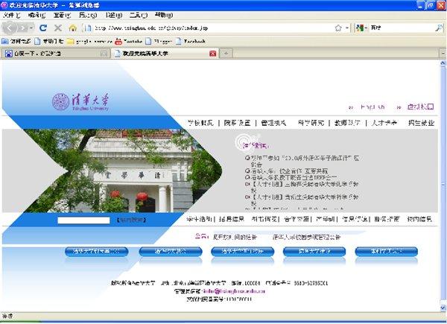Open the link right of English
Viewport: 447px width, 324px height.
tap(420, 107)
